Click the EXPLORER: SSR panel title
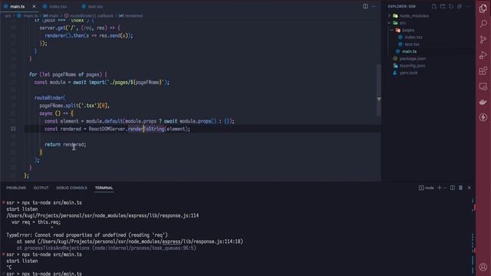 402,6
